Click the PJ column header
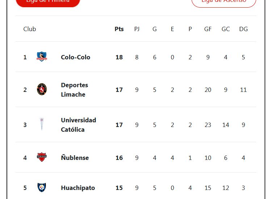 137,29
